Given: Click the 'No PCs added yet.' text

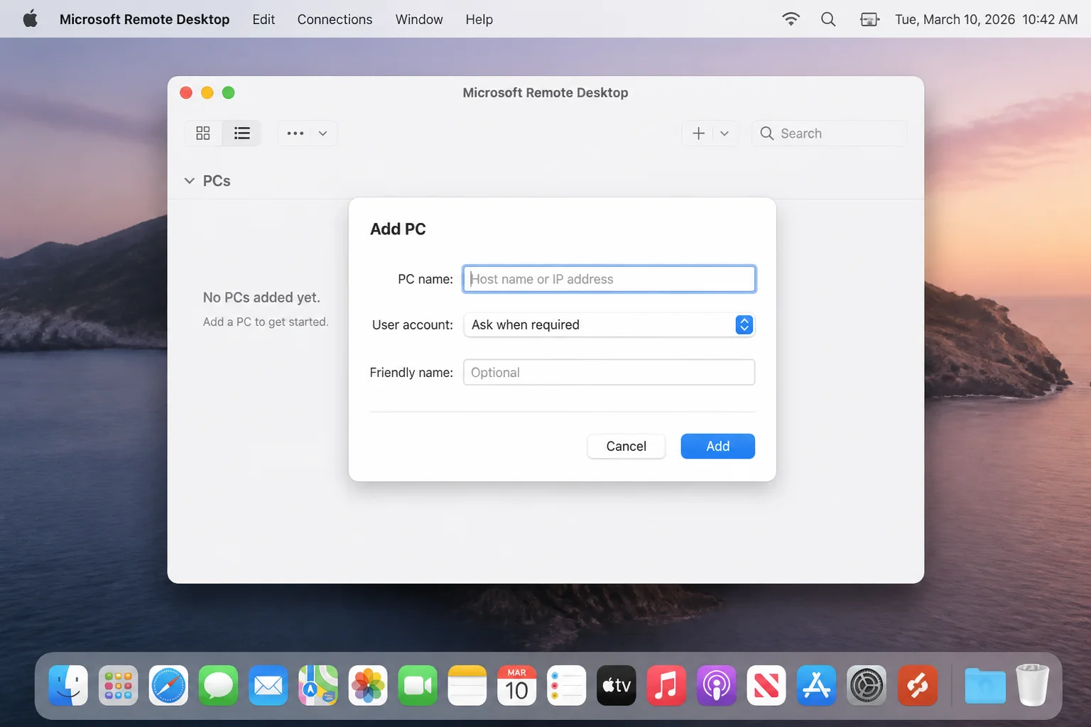Looking at the screenshot, I should tap(261, 297).
